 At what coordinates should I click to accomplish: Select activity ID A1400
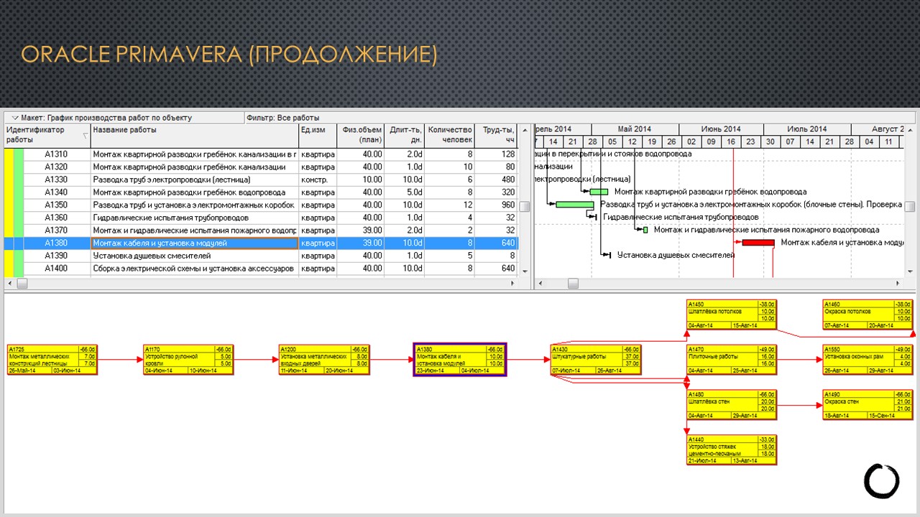(x=56, y=269)
